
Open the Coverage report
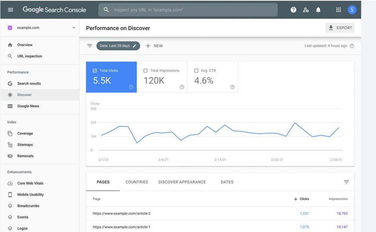(25, 133)
